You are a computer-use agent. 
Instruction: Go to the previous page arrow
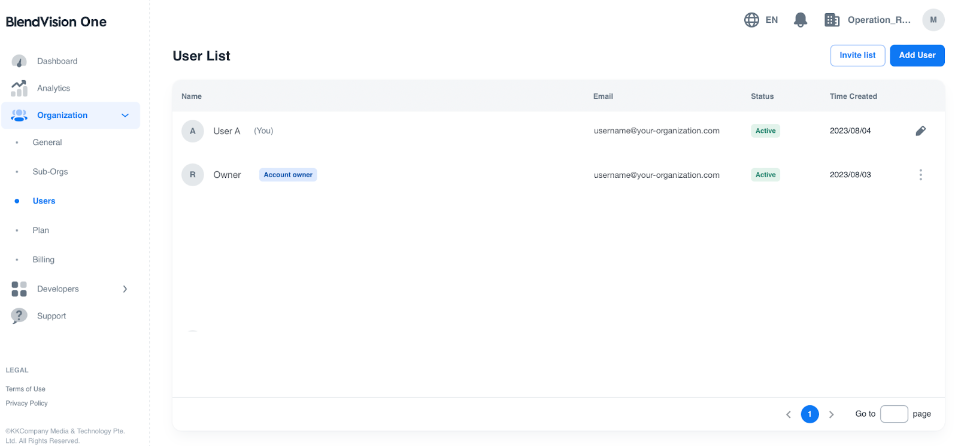point(788,414)
